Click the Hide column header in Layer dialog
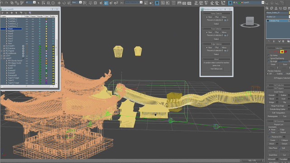The height and width of the screenshot is (163, 290). click(27, 16)
